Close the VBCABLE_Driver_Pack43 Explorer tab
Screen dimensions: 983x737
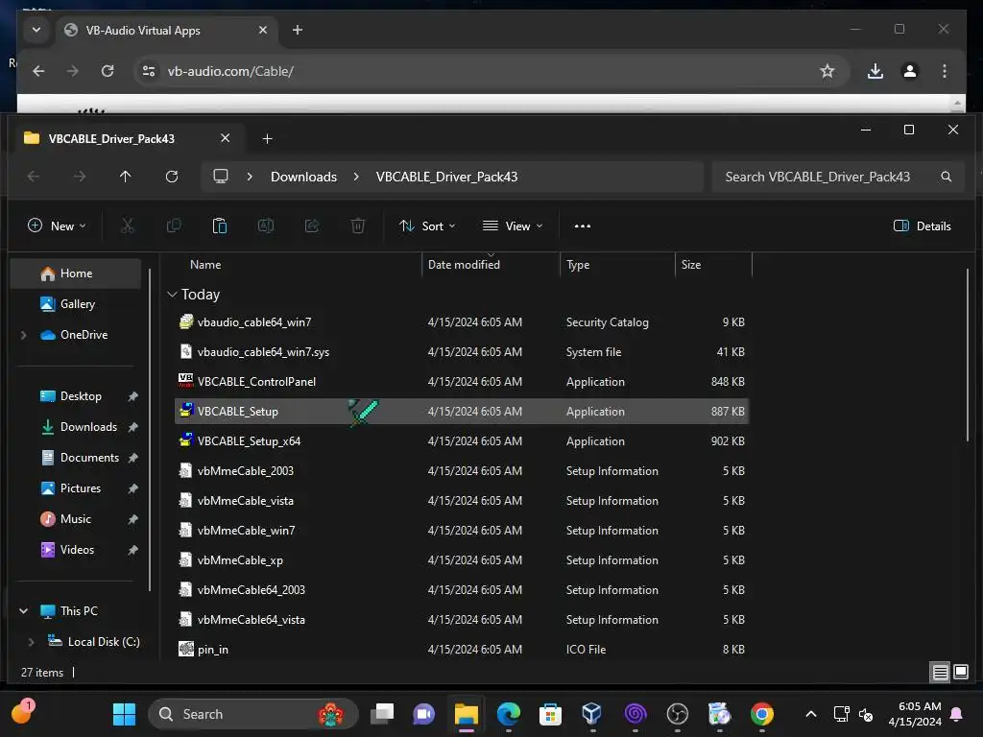point(225,138)
